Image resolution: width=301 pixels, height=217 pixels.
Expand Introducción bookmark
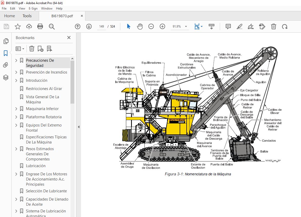[16, 80]
